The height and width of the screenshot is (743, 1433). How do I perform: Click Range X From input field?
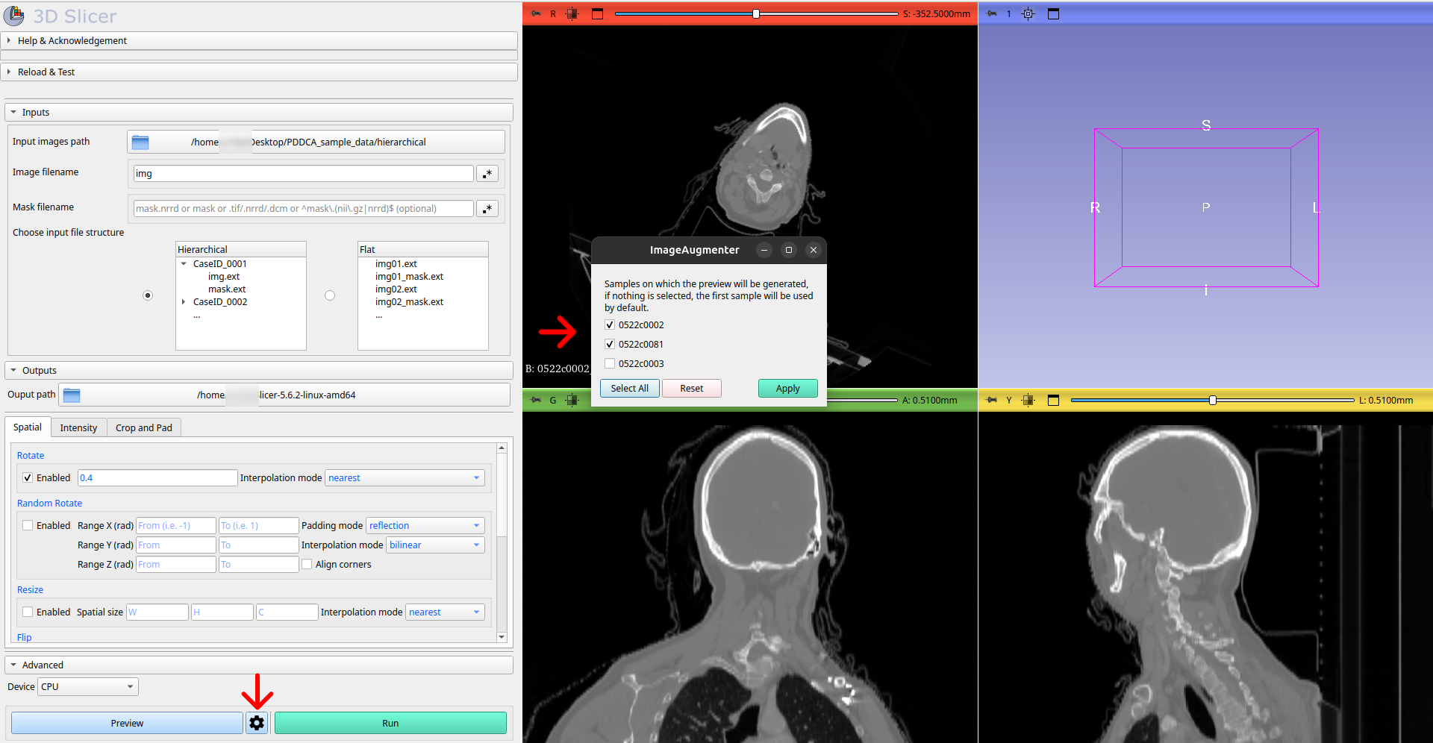(176, 526)
